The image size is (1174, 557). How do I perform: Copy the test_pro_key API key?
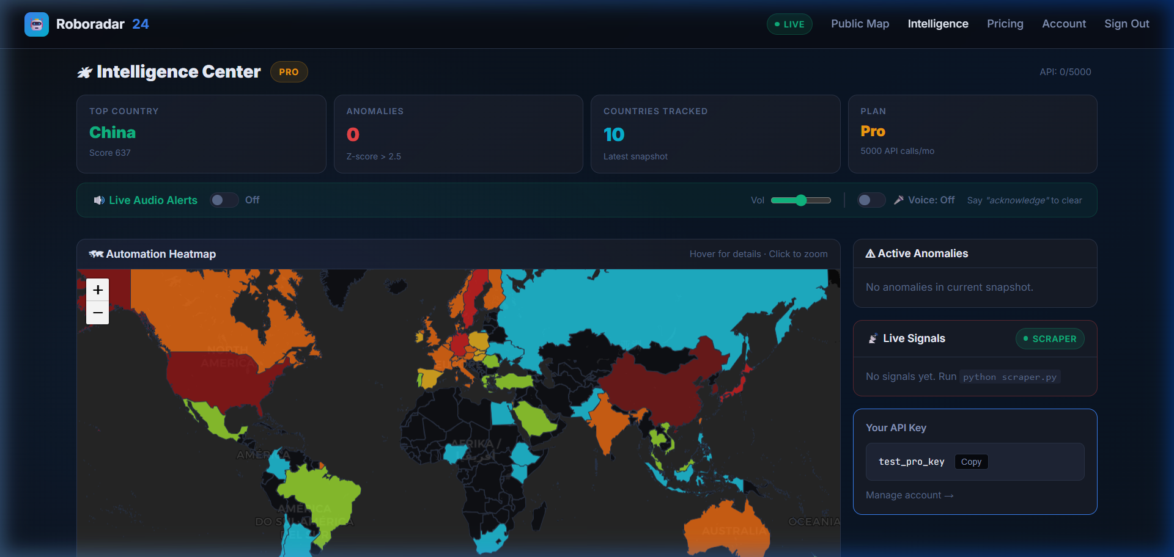pos(970,462)
